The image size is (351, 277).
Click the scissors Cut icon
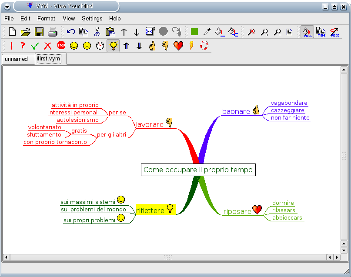(97, 32)
